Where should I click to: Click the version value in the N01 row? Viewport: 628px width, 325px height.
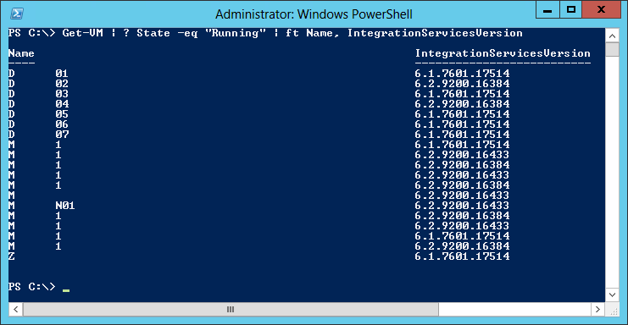coord(462,206)
